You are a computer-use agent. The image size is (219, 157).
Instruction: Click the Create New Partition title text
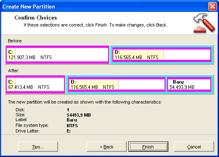[29, 7]
